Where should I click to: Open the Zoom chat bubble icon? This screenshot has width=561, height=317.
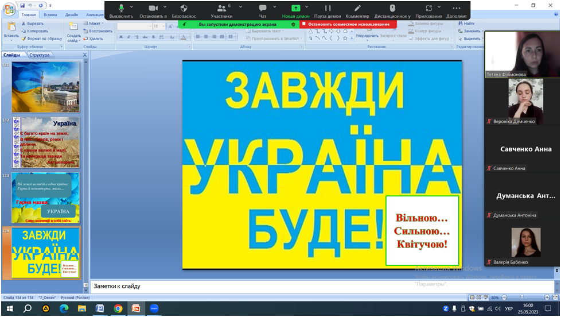(x=263, y=9)
